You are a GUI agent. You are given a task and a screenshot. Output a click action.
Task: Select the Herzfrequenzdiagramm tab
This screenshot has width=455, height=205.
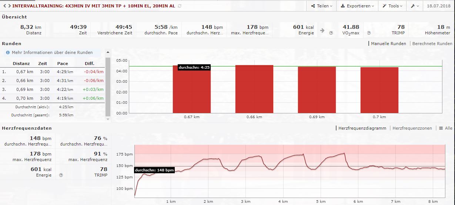click(362, 128)
